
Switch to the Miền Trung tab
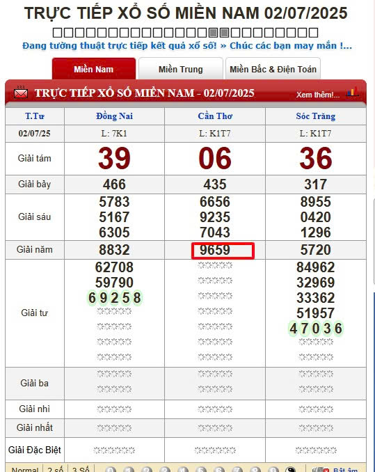pyautogui.click(x=181, y=69)
